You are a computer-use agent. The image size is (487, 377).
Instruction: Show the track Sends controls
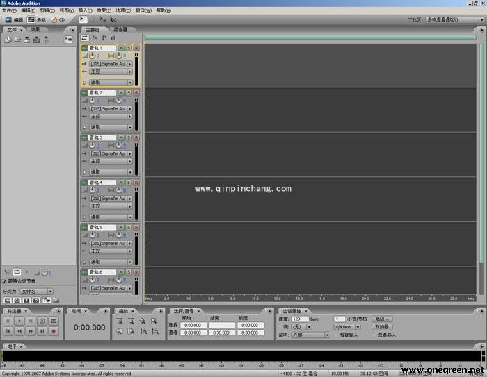point(104,37)
